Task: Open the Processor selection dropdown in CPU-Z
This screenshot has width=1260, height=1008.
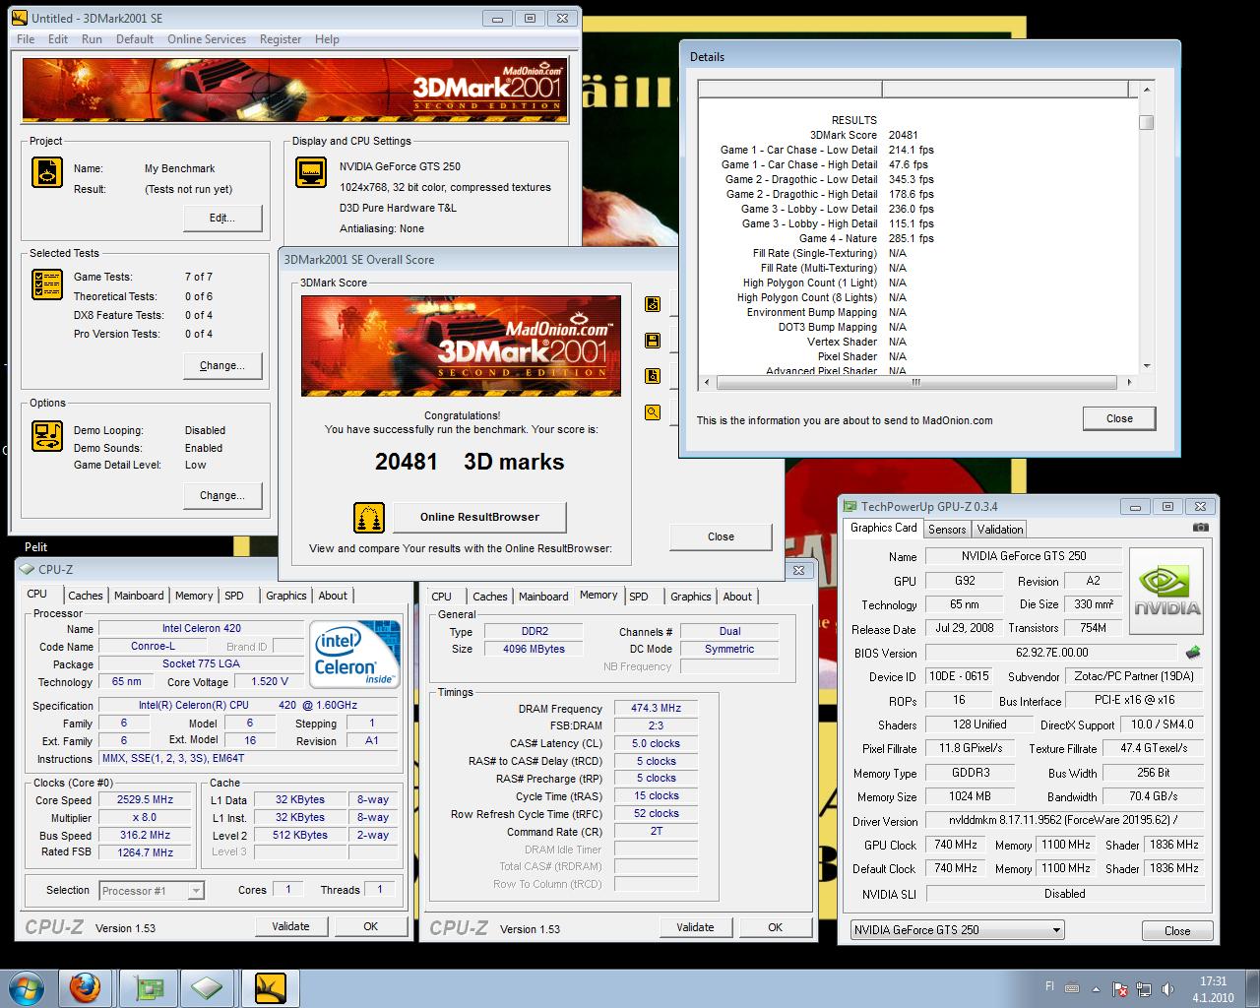Action: (196, 890)
